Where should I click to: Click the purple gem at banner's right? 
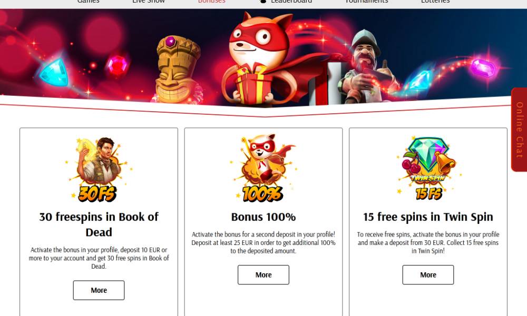point(483,67)
